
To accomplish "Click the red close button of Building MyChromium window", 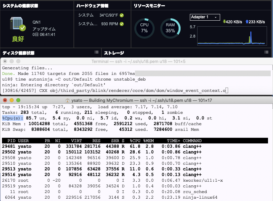I will coord(5,100).
